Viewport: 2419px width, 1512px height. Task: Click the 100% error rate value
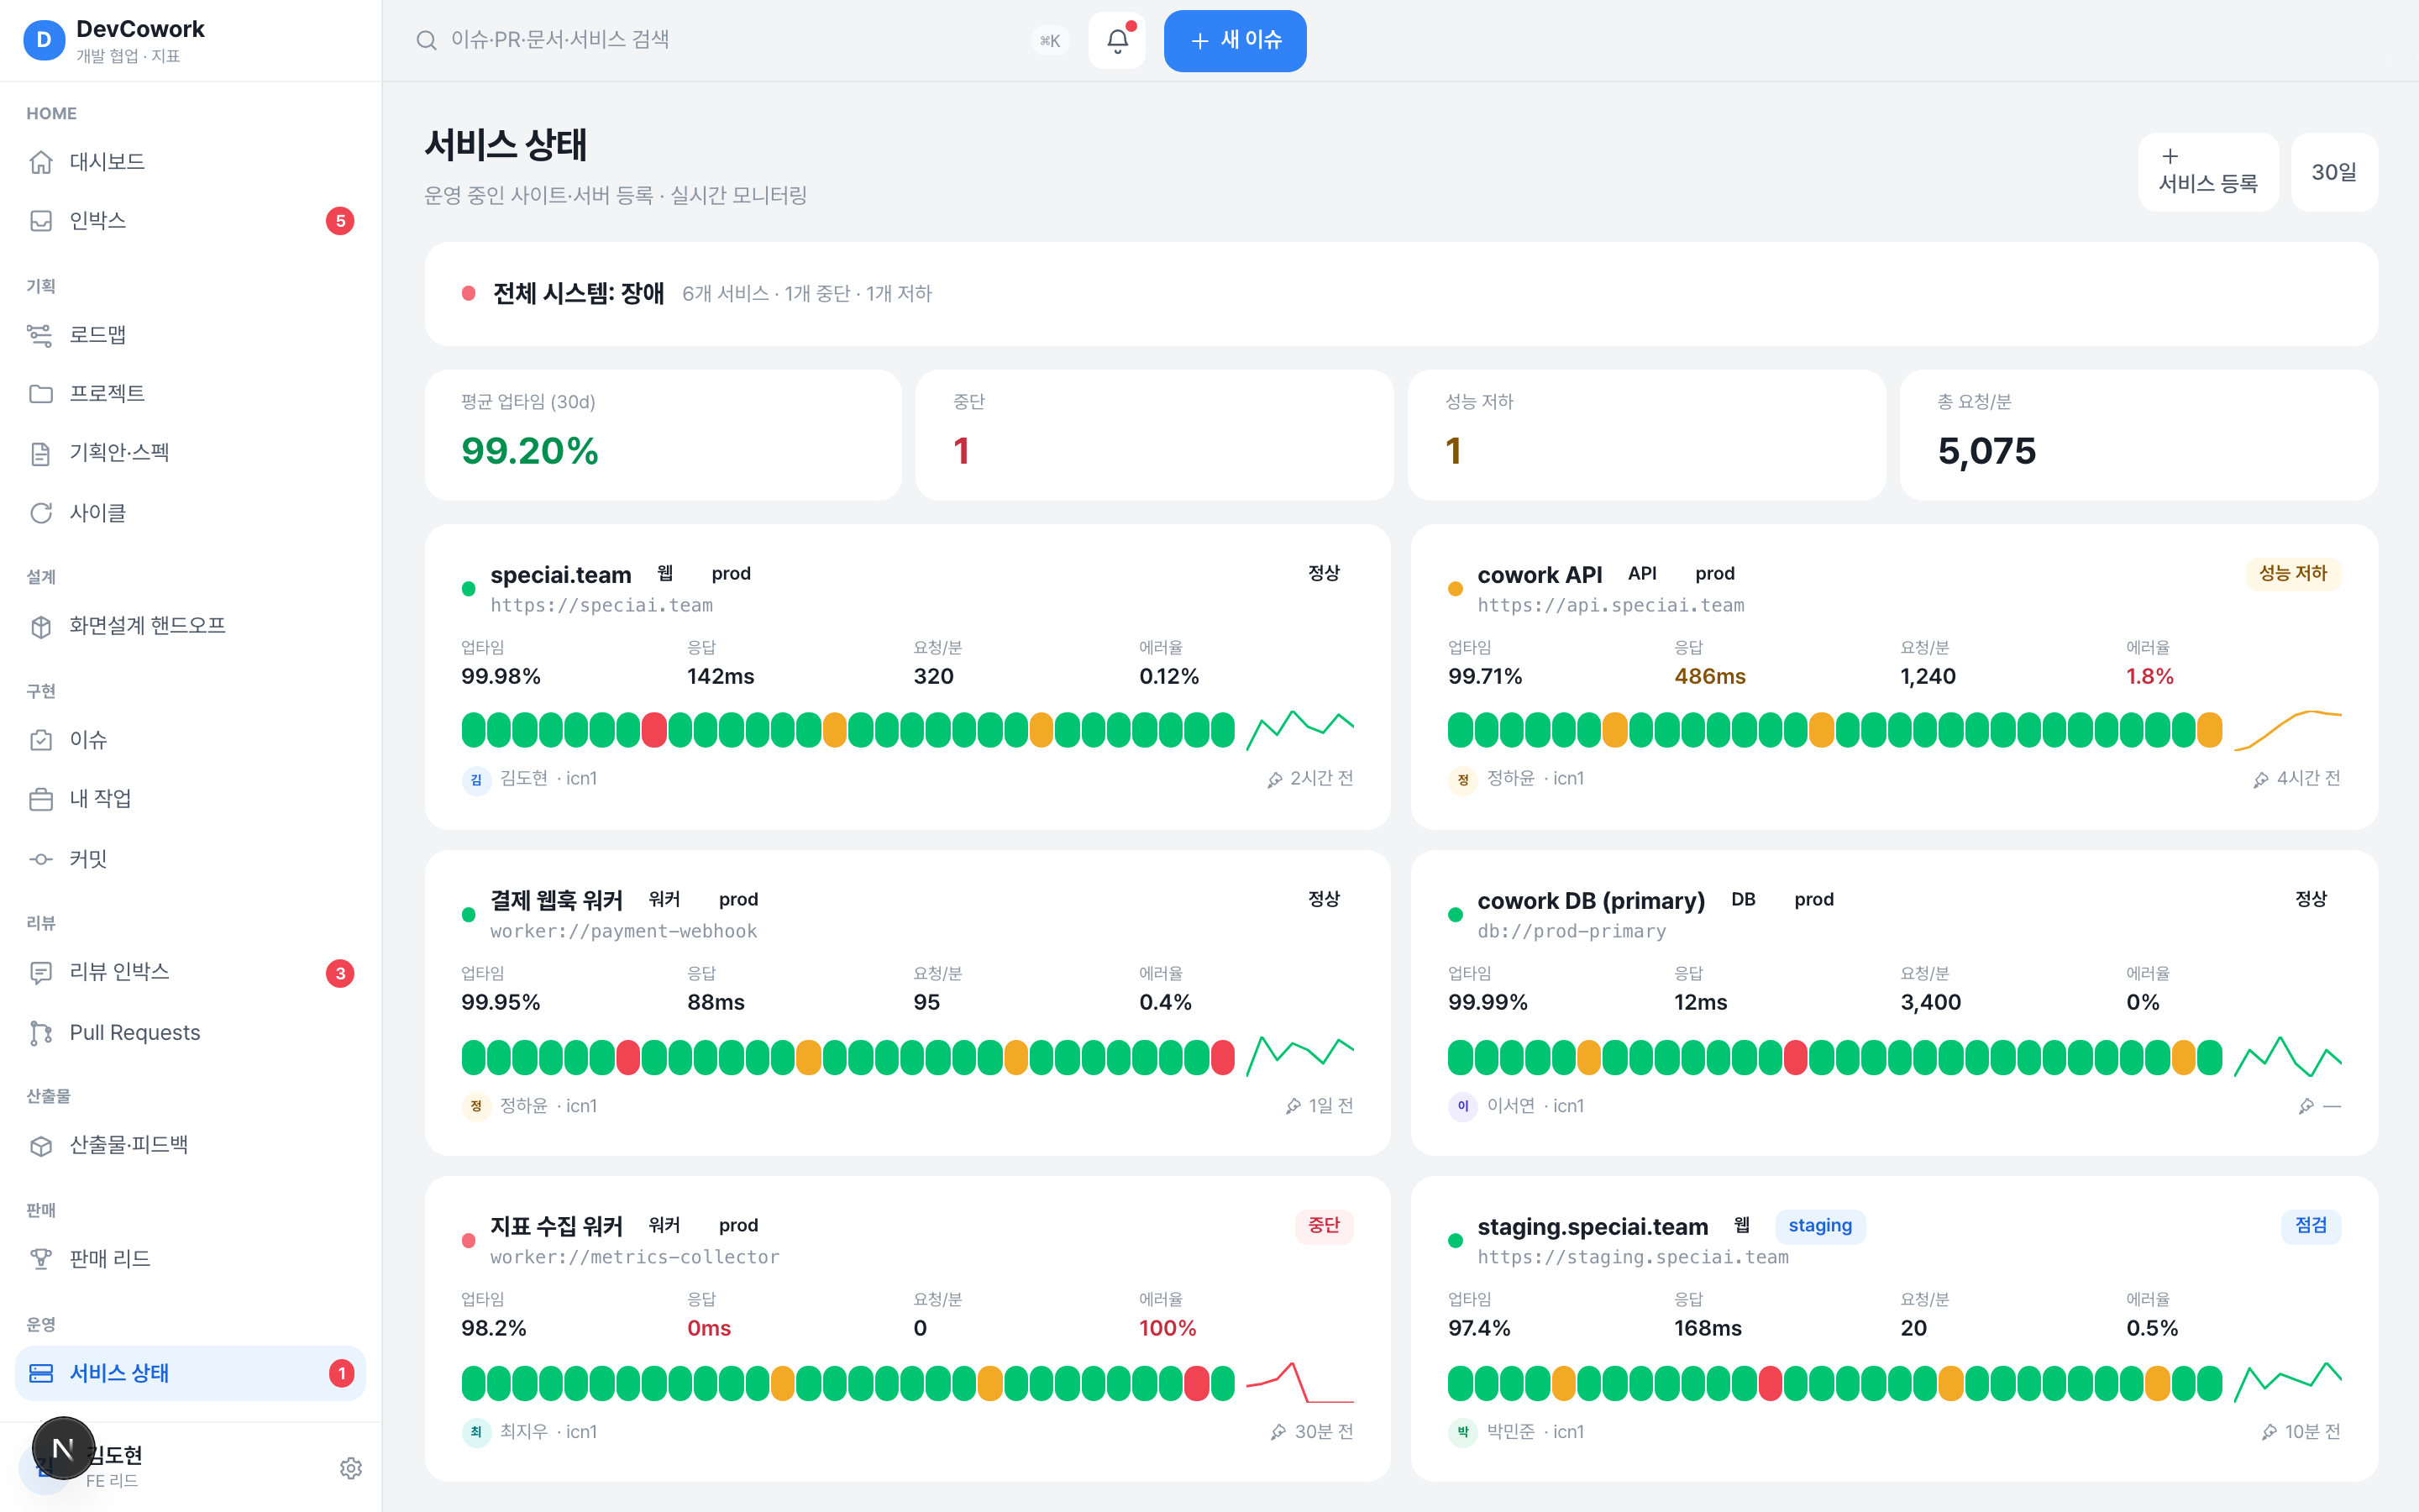[1168, 1328]
